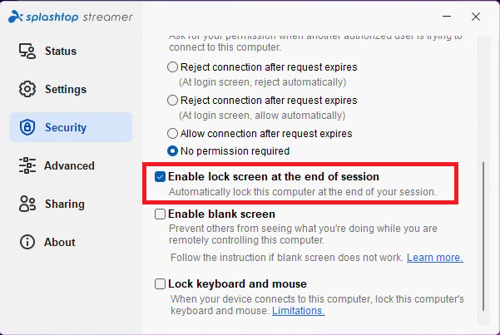Open the Status tab
This screenshot has height=335, width=500.
coord(60,52)
